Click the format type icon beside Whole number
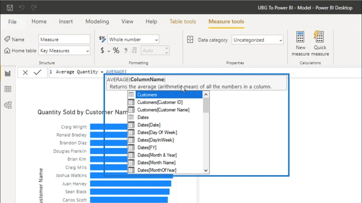The width and height of the screenshot is (362, 203). pos(102,39)
